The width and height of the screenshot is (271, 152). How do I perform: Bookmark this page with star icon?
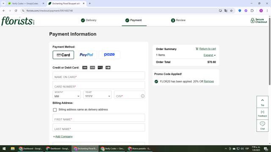(x=231, y=11)
